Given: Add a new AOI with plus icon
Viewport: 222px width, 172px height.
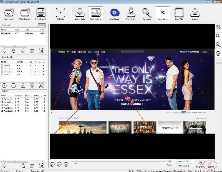Looking at the screenshot, I should pyautogui.click(x=4, y=166).
